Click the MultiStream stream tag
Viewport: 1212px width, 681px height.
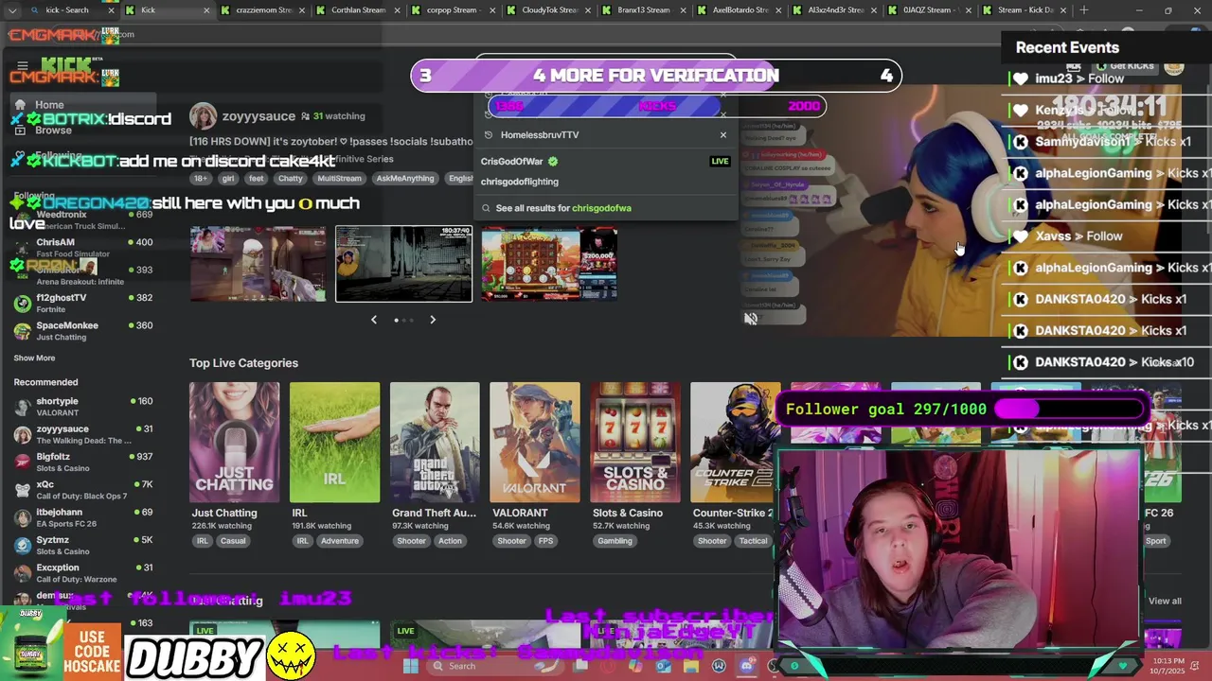339,179
